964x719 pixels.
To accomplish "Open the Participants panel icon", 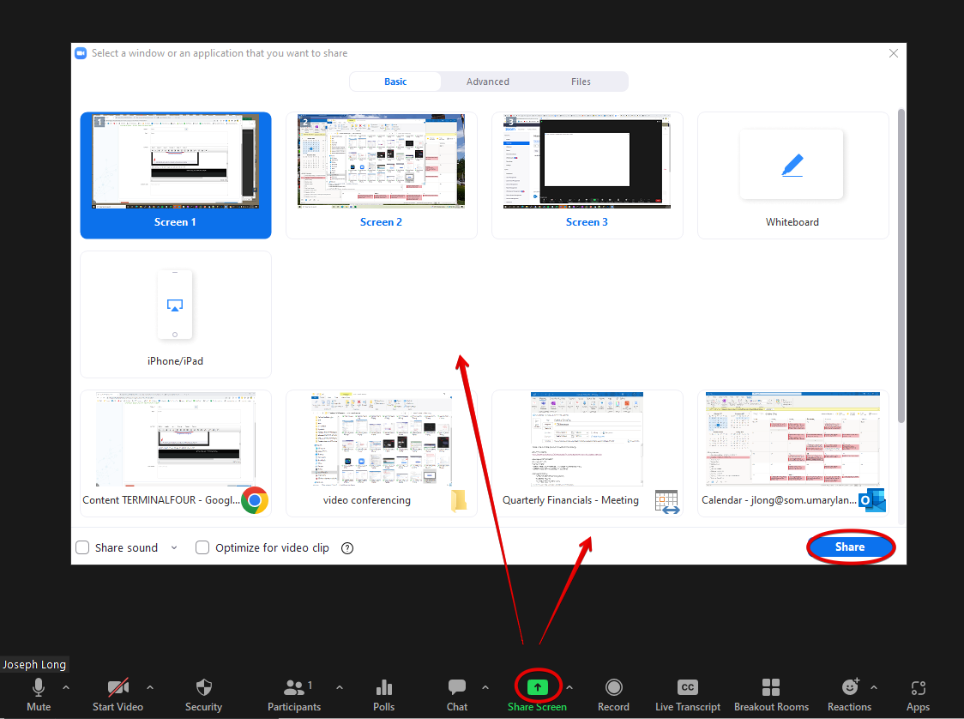I will point(294,687).
